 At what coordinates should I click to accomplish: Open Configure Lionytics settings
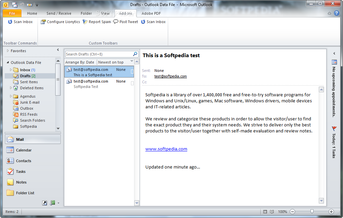click(60, 22)
